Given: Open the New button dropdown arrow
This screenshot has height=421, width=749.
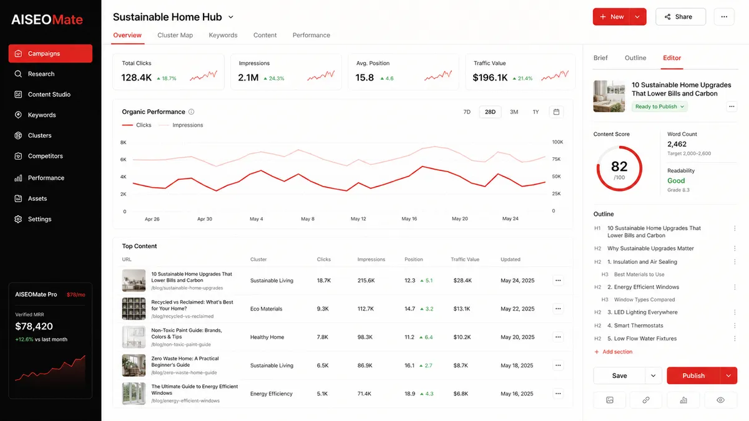Looking at the screenshot, I should tap(637, 17).
